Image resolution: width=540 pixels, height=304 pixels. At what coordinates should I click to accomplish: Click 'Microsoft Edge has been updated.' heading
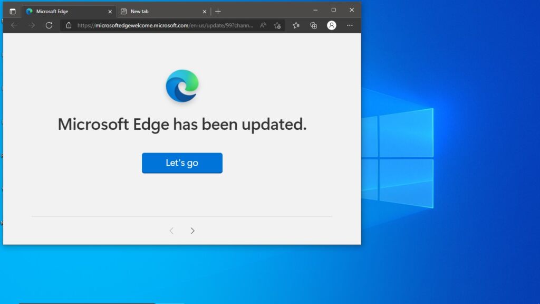pyautogui.click(x=182, y=125)
